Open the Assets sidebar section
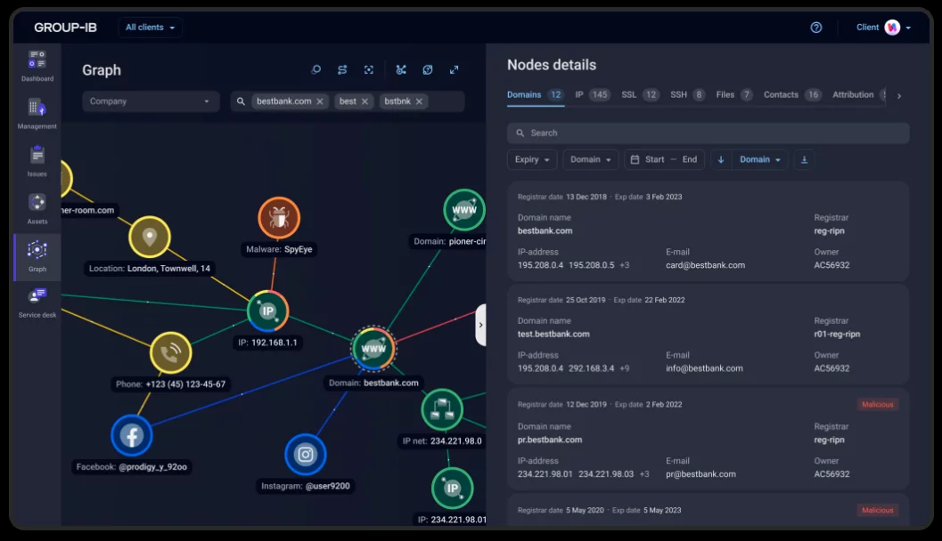This screenshot has width=942, height=541. pyautogui.click(x=37, y=209)
